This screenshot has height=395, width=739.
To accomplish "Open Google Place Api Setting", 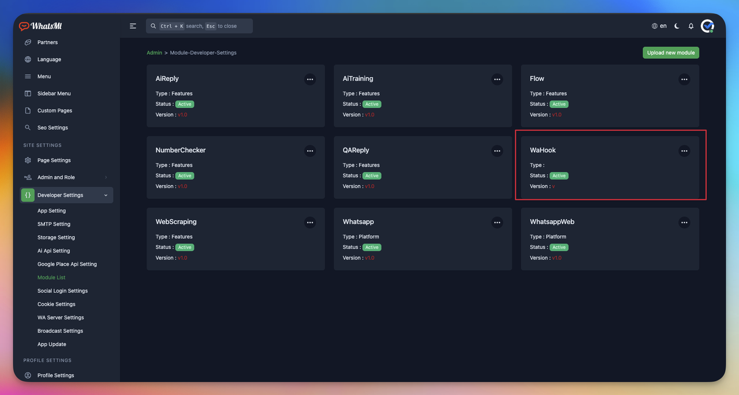I will click(x=67, y=264).
